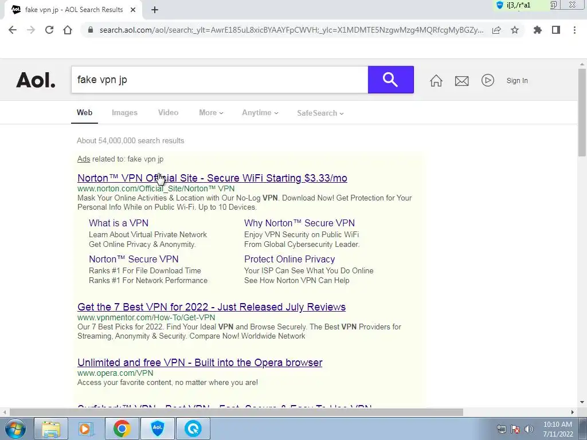Open AOL video play icon
Viewport: 587px width, 440px height.
pyautogui.click(x=487, y=80)
